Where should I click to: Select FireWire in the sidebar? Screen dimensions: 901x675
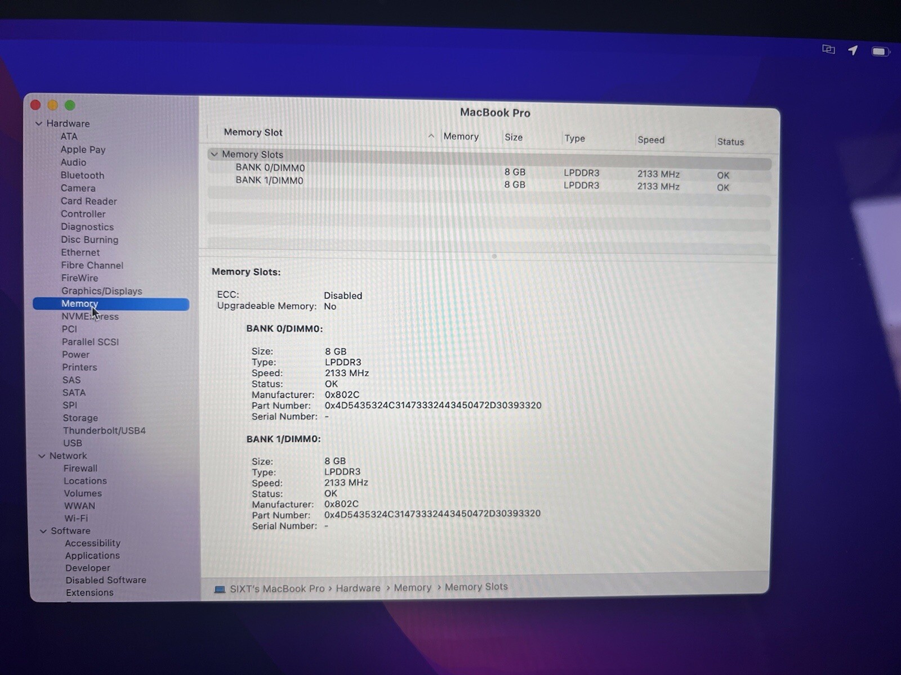[79, 278]
